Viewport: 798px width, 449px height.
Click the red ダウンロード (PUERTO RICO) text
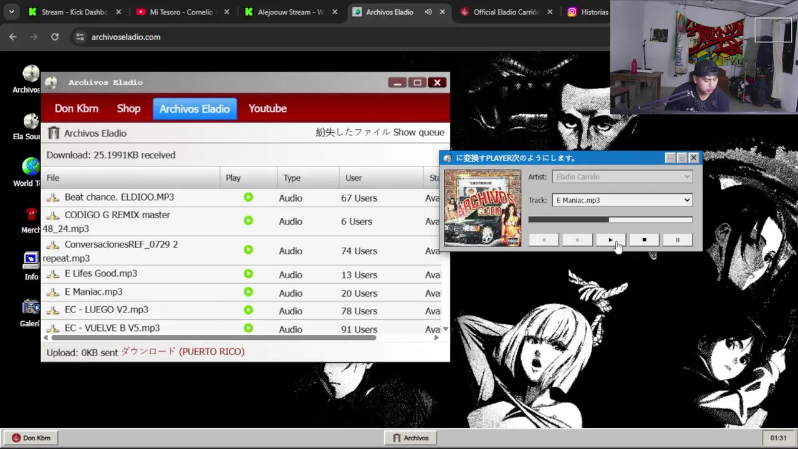(x=182, y=352)
